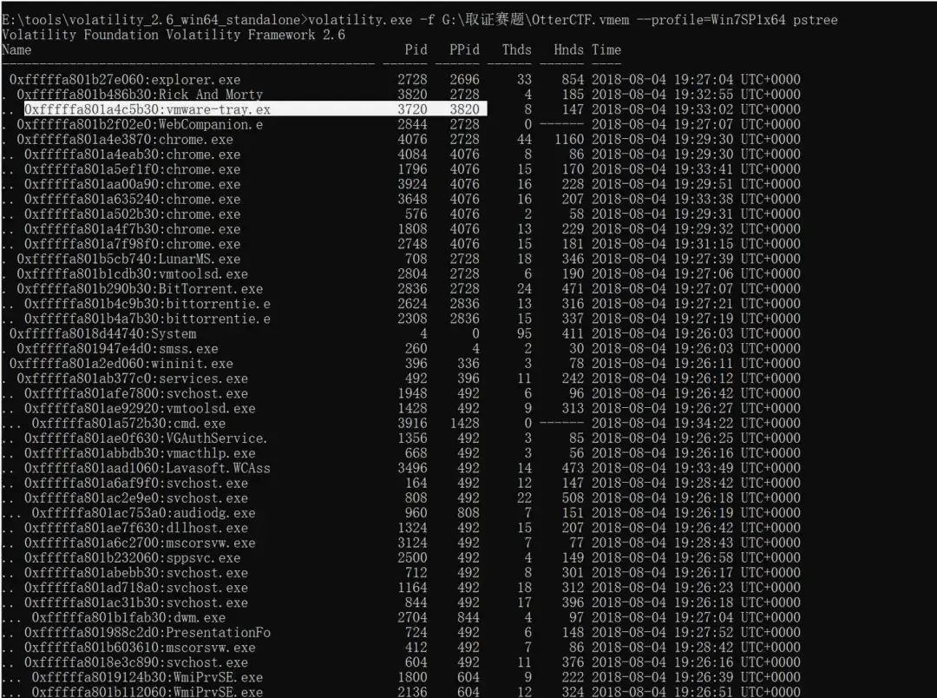The image size is (937, 698).
Task: Select the cmd.exe process entry
Action: click(x=128, y=424)
